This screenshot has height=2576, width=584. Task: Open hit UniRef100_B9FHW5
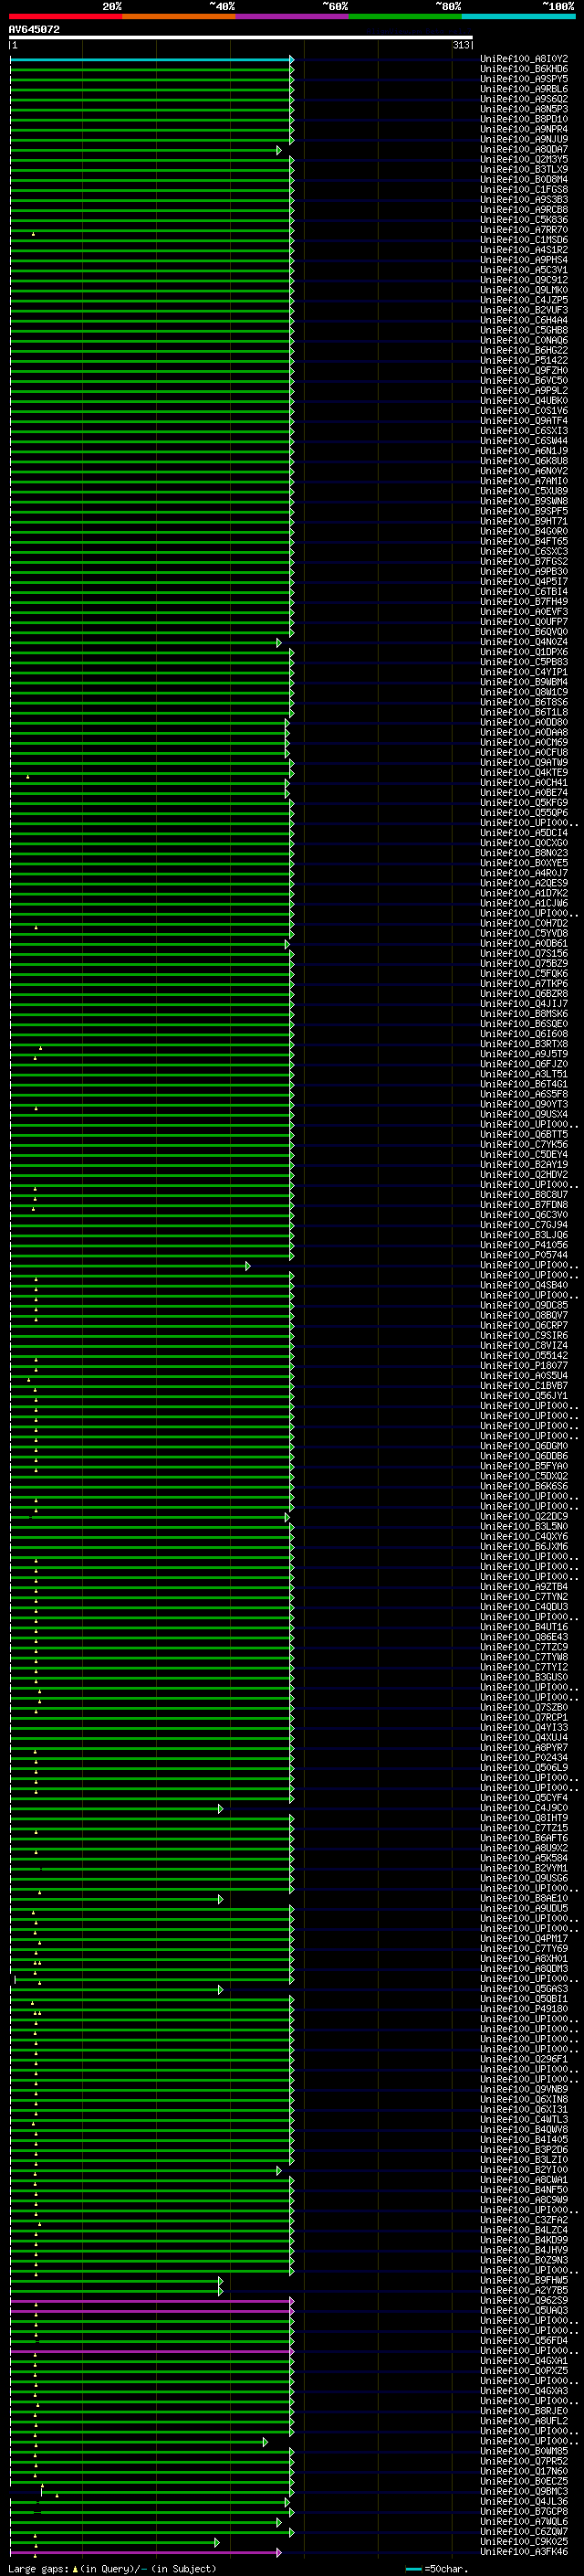tap(524, 2280)
